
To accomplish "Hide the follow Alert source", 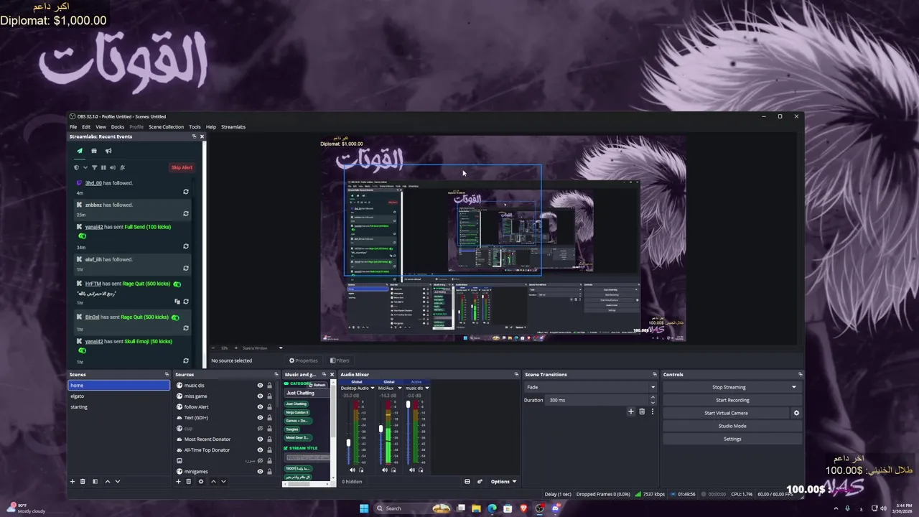I will pos(260,407).
